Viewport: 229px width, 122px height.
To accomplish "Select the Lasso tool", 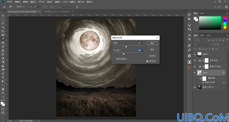I will click(x=3, y=23).
